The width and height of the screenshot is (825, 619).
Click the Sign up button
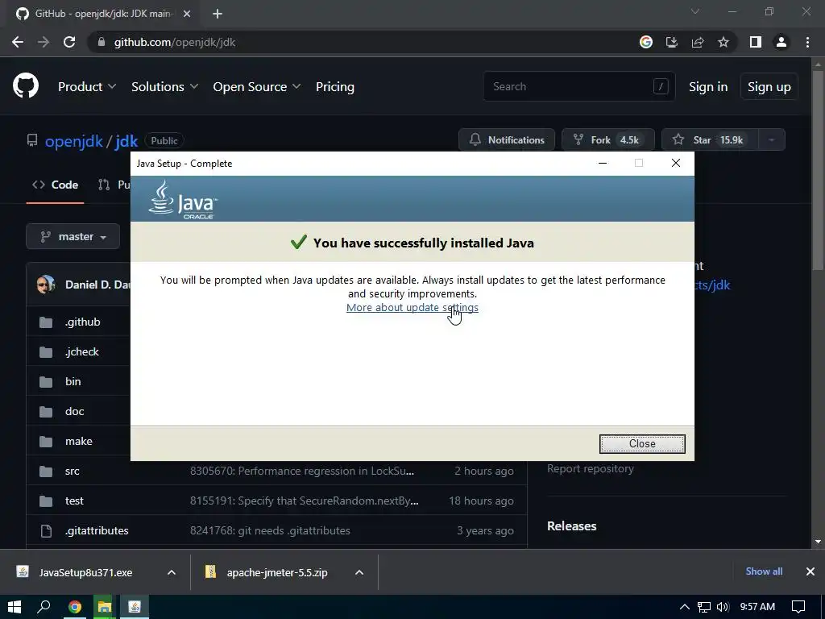[769, 87]
